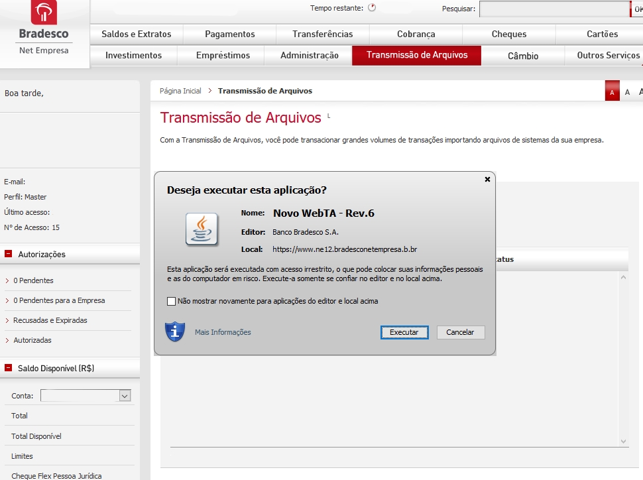Click the Java coffee cup icon
The width and height of the screenshot is (643, 480).
(x=202, y=230)
